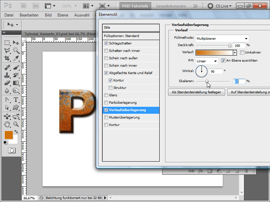Open the zoom level 100% dropdown
The width and height of the screenshot is (270, 202).
click(75, 6)
